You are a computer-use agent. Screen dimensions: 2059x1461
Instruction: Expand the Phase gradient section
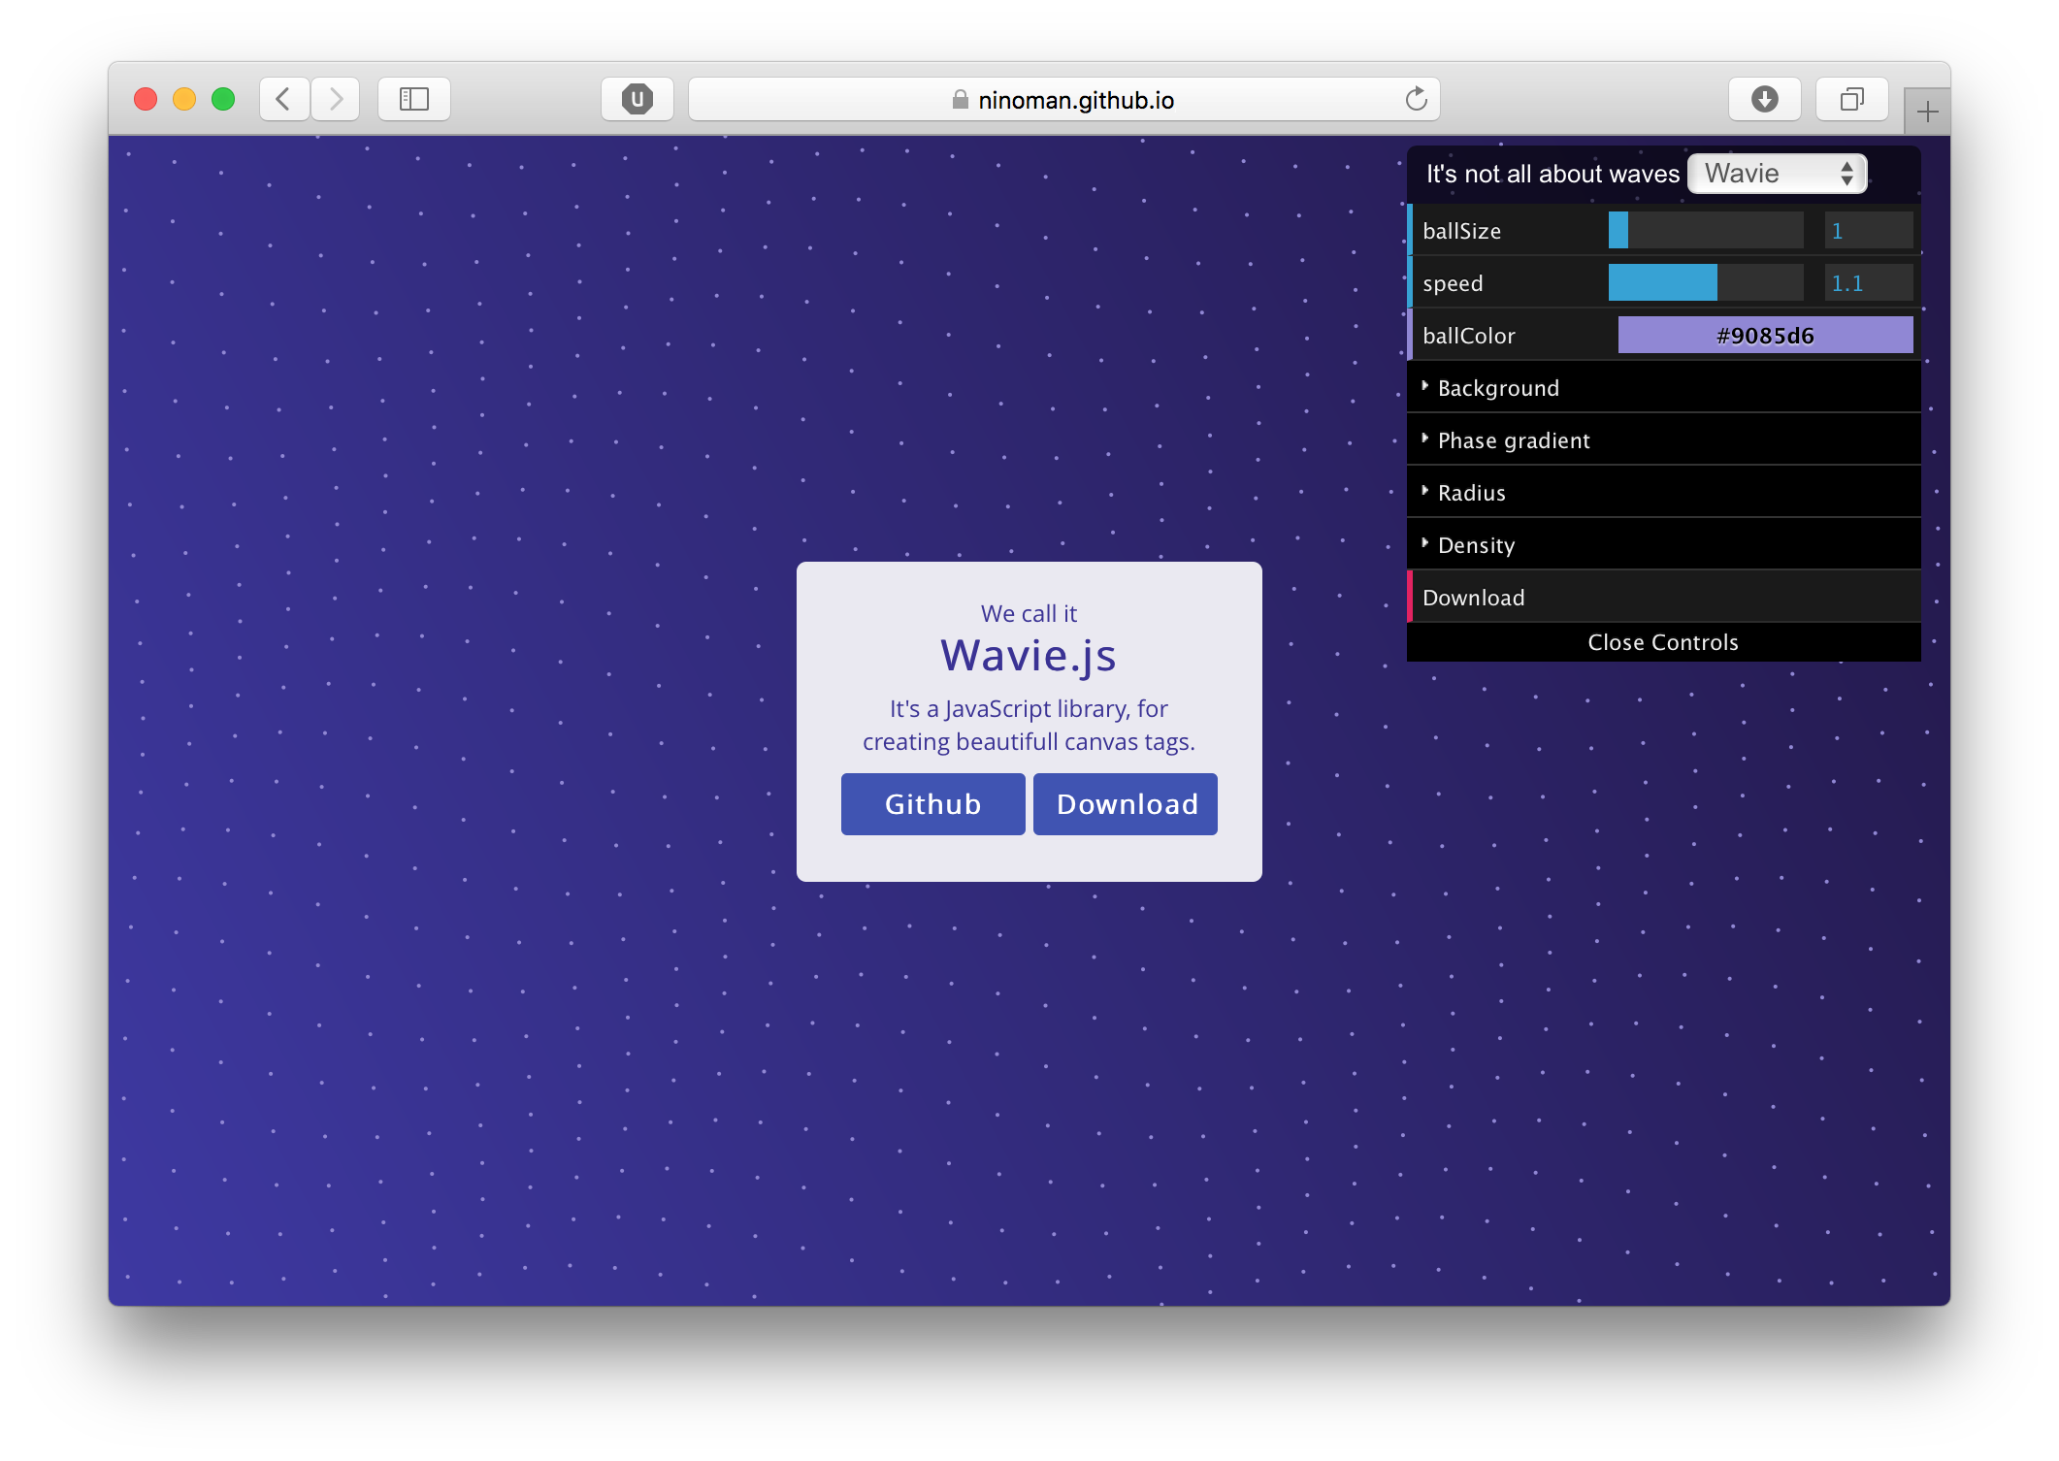tap(1514, 439)
